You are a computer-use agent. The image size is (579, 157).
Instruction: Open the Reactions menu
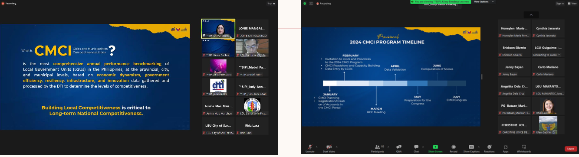pos(489,148)
